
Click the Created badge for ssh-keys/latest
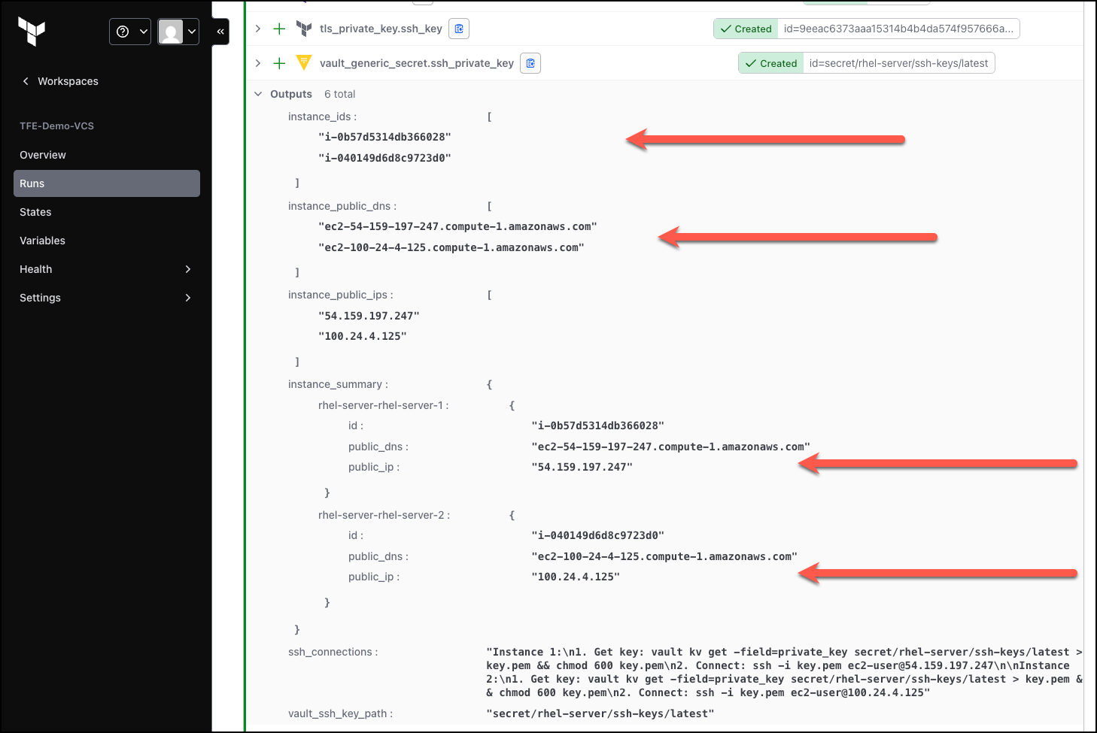[771, 63]
